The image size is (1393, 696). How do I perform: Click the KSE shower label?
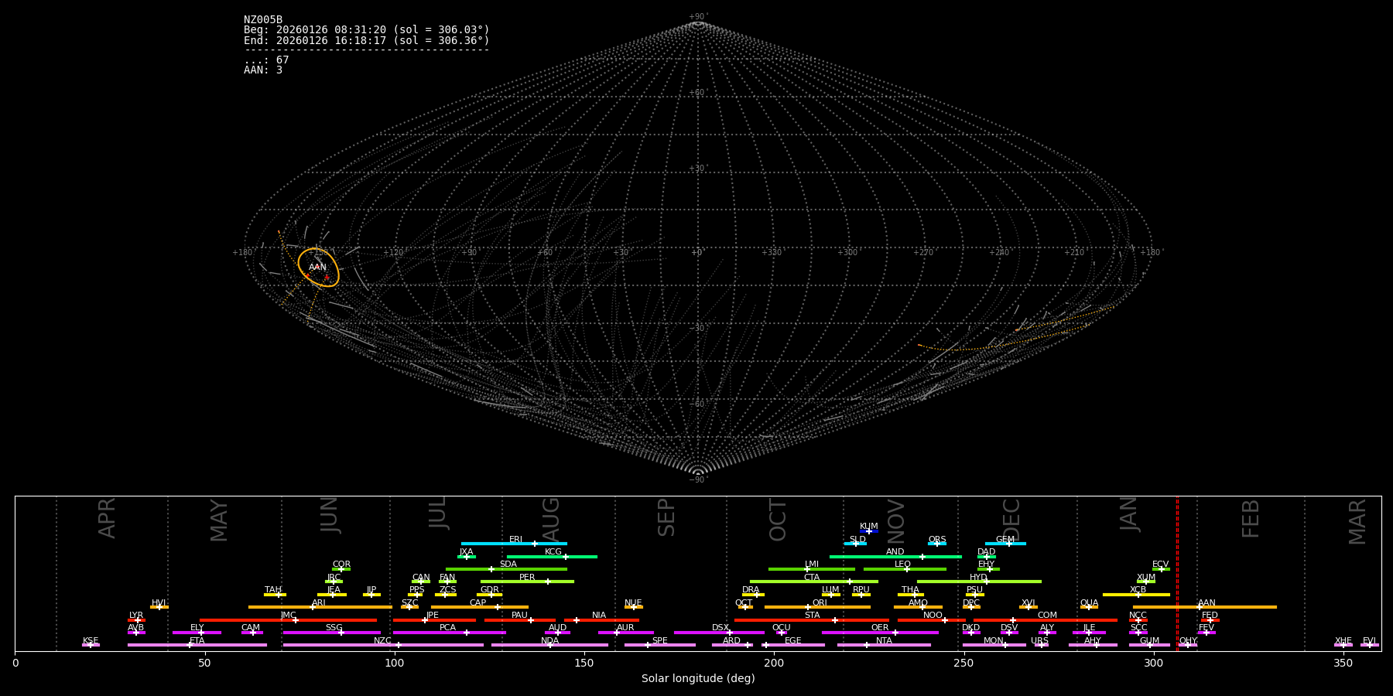coord(91,641)
